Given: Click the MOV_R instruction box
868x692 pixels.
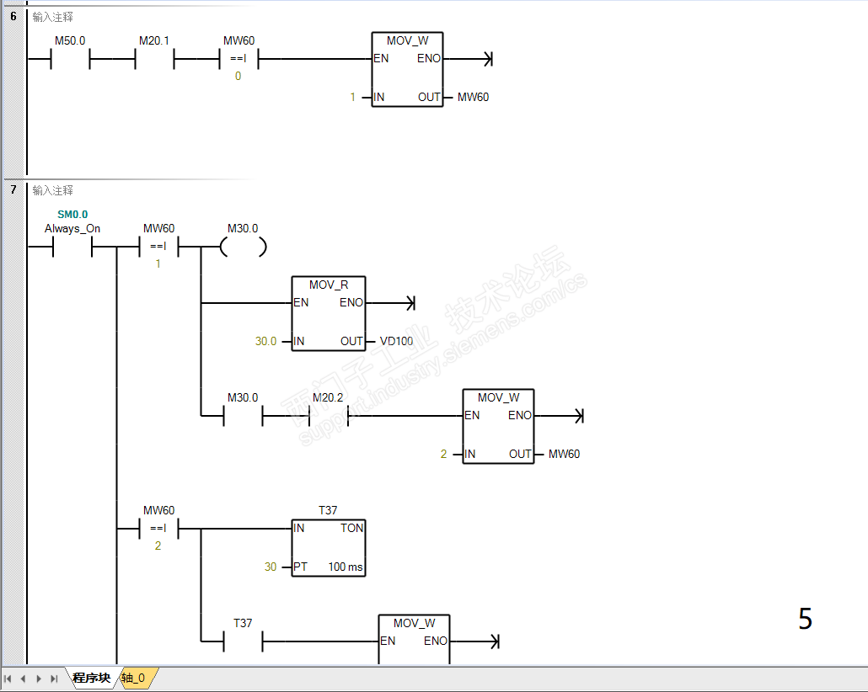Looking at the screenshot, I should coord(329,313).
